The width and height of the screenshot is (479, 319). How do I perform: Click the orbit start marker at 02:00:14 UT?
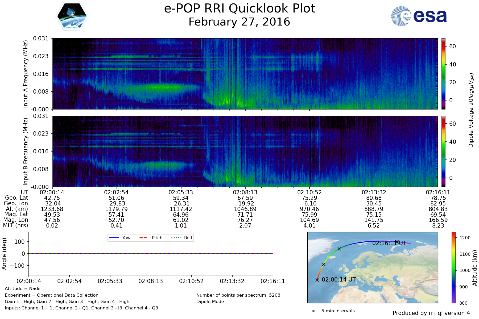(317, 280)
